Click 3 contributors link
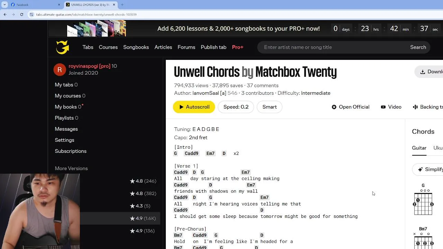Viewport: 443px width, 249px height. (x=257, y=93)
